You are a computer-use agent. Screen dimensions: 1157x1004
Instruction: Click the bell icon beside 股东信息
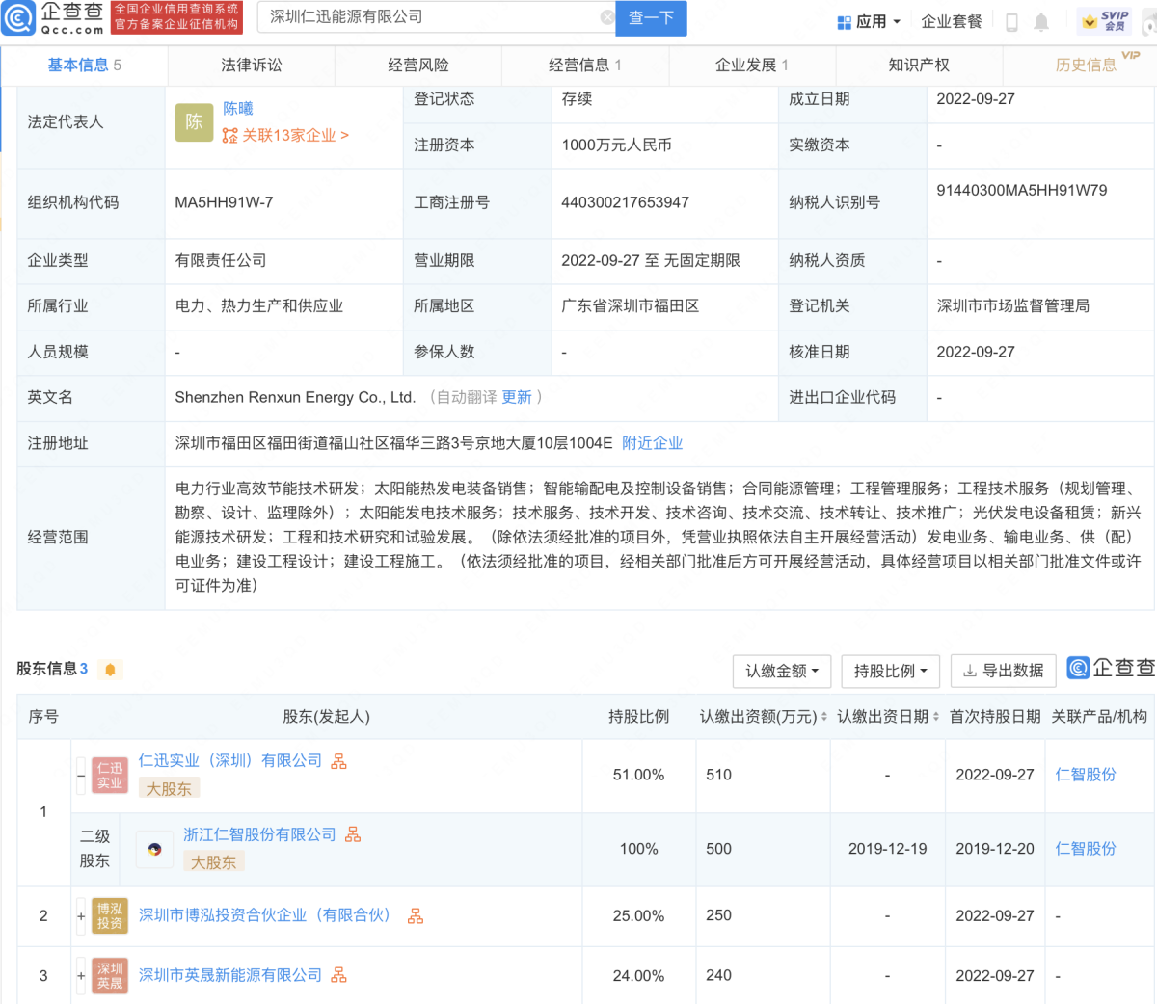click(110, 670)
